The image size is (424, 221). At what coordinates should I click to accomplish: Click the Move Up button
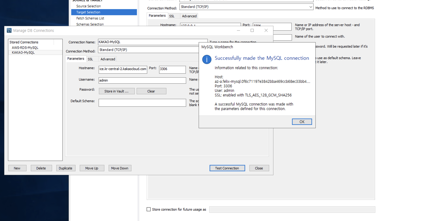click(92, 168)
